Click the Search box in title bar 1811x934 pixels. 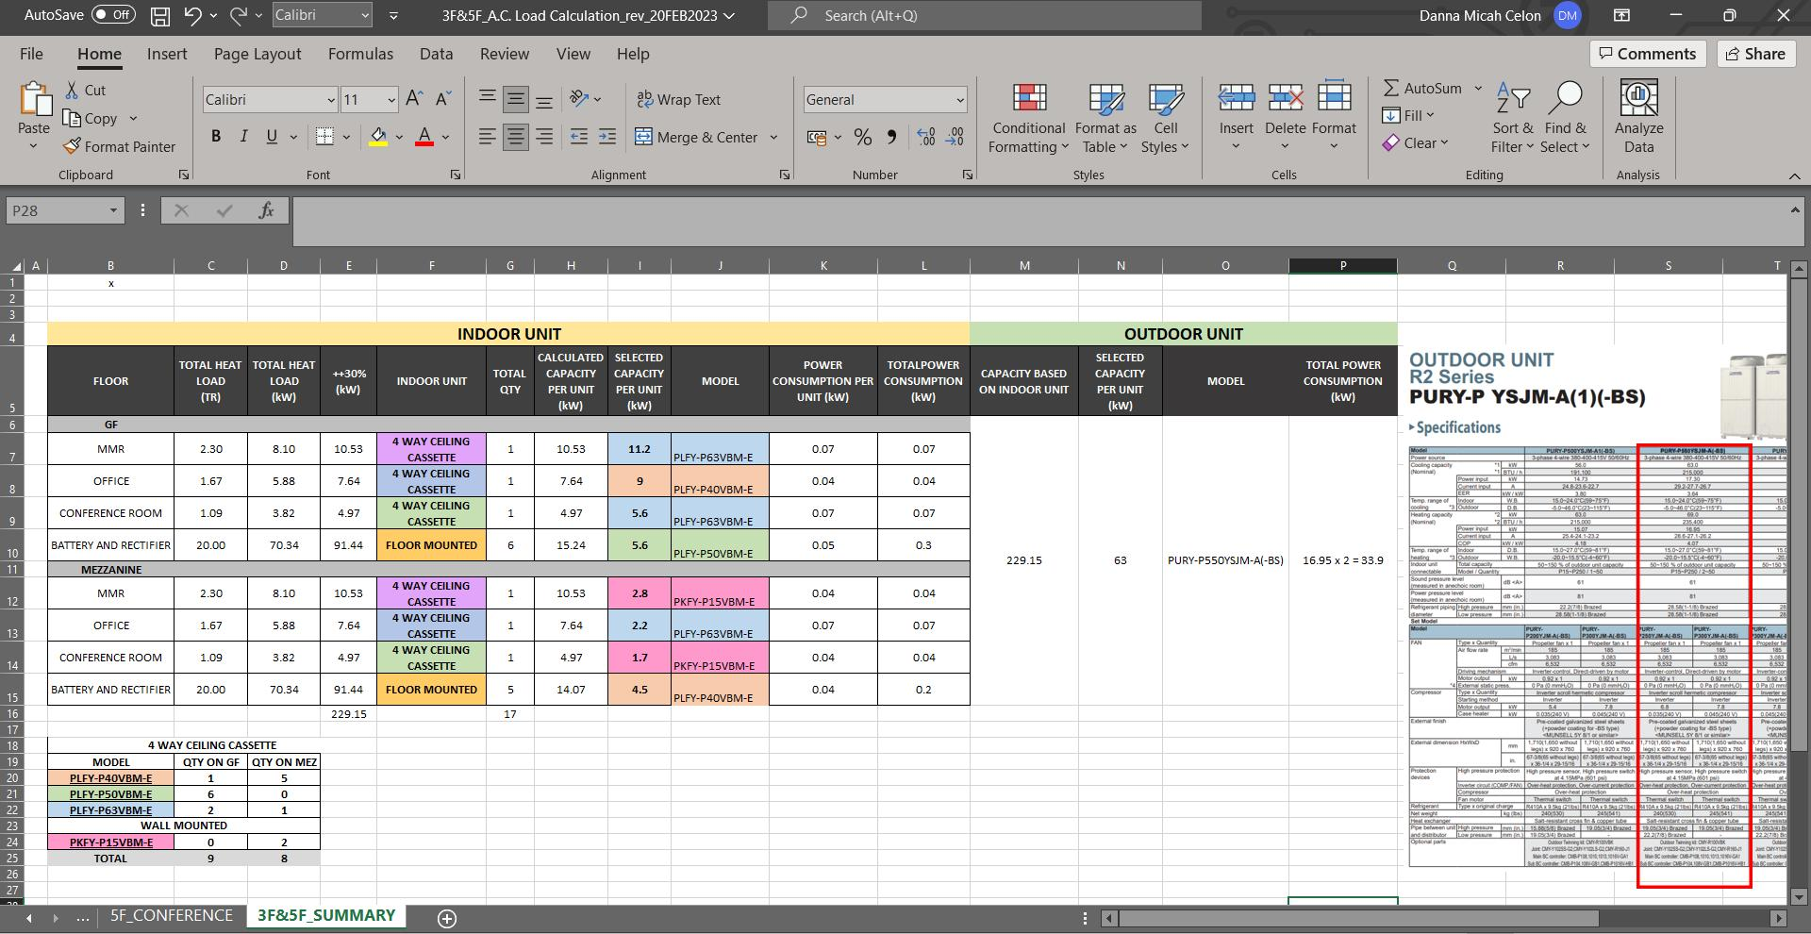[x=984, y=15]
